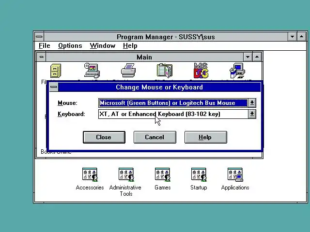The image size is (310, 232).
Task: Click the dialog's Help button
Action: coord(205,137)
